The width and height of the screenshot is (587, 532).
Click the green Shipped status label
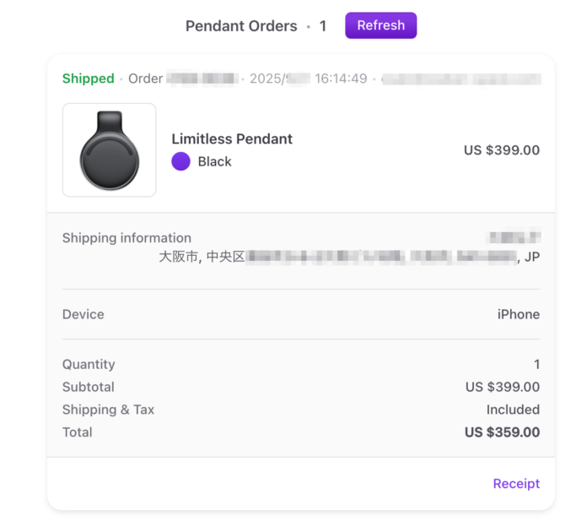88,79
